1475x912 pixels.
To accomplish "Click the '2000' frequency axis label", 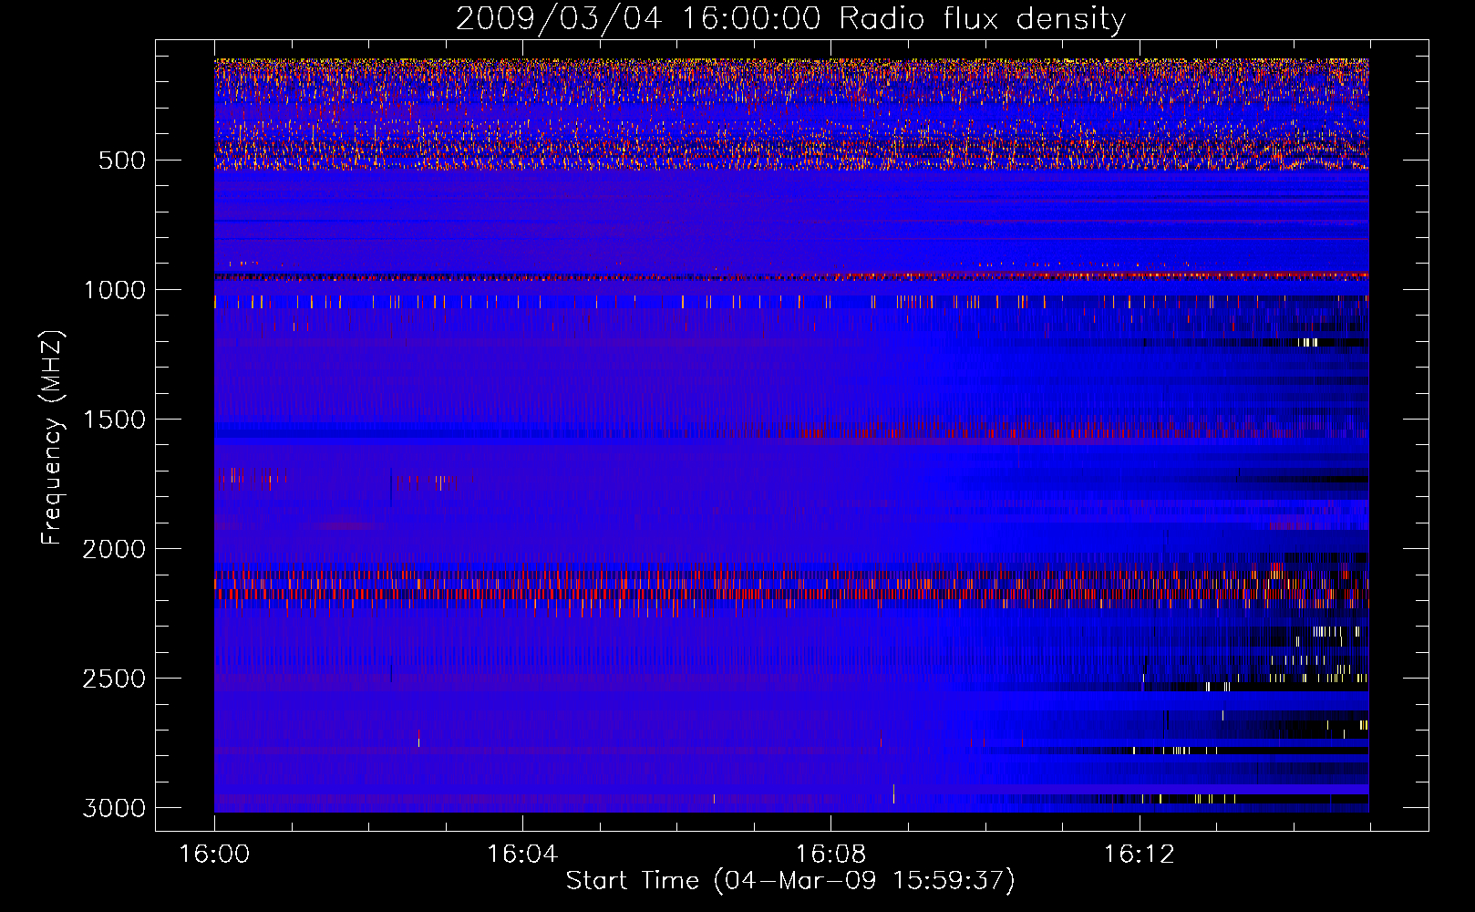I will 115,549.
